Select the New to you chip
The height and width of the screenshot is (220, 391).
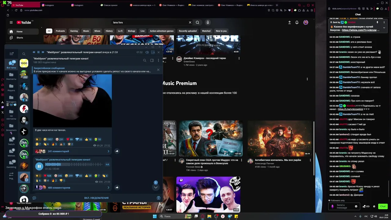(221, 31)
